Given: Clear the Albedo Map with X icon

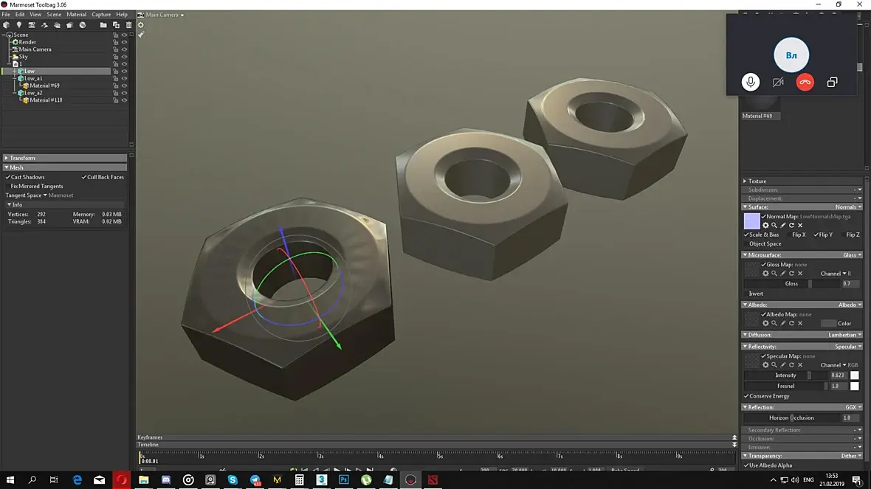Looking at the screenshot, I should tap(800, 323).
